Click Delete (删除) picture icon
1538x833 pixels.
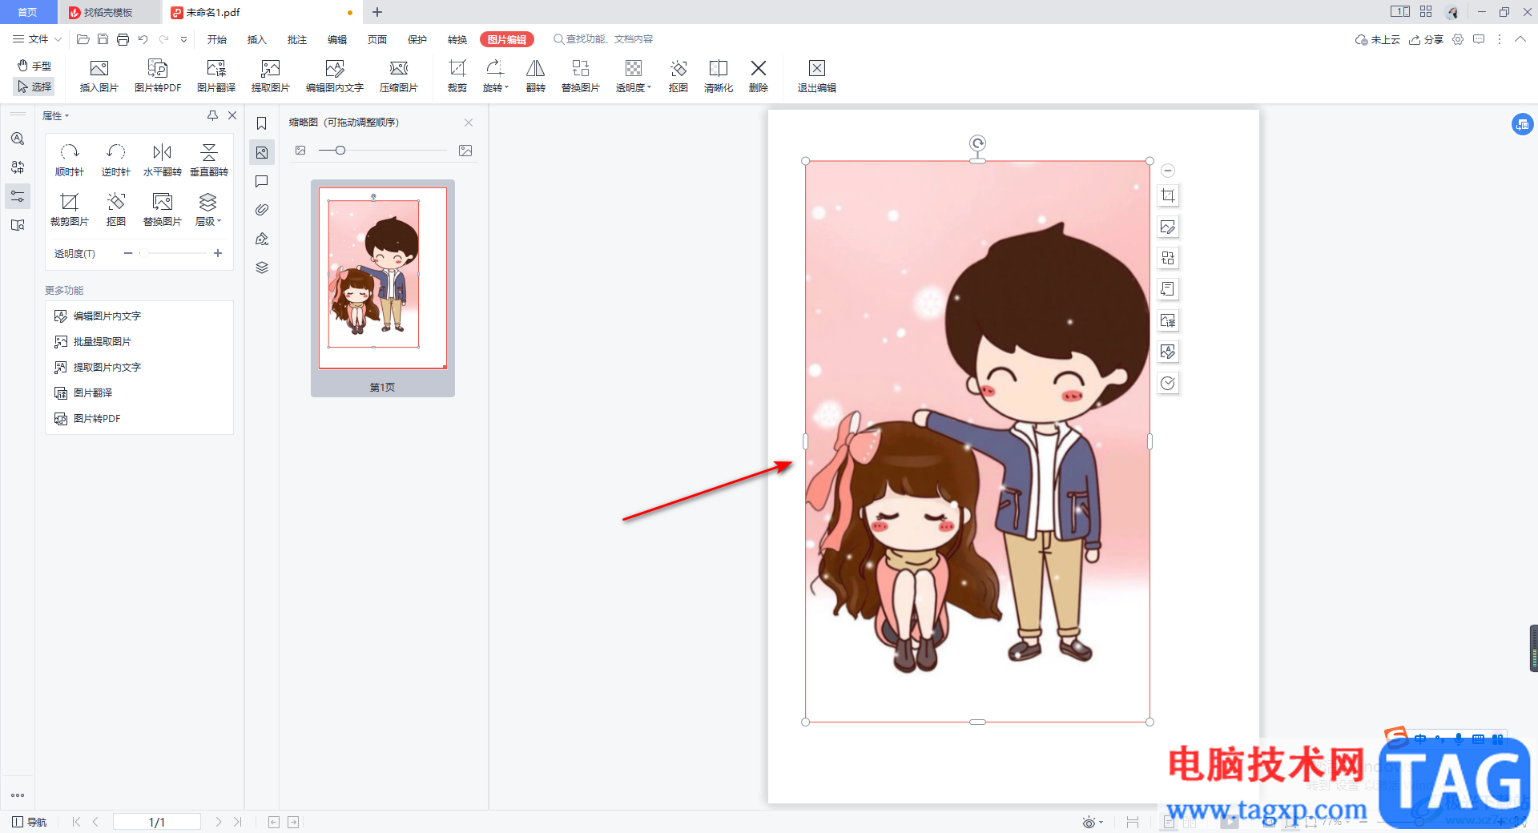pos(759,77)
